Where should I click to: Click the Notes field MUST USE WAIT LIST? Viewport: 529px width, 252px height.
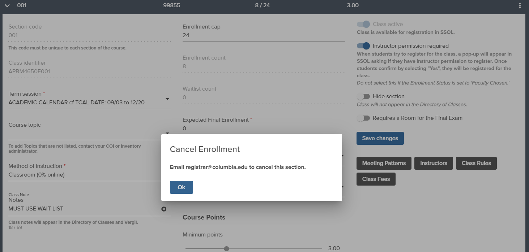coord(83,209)
